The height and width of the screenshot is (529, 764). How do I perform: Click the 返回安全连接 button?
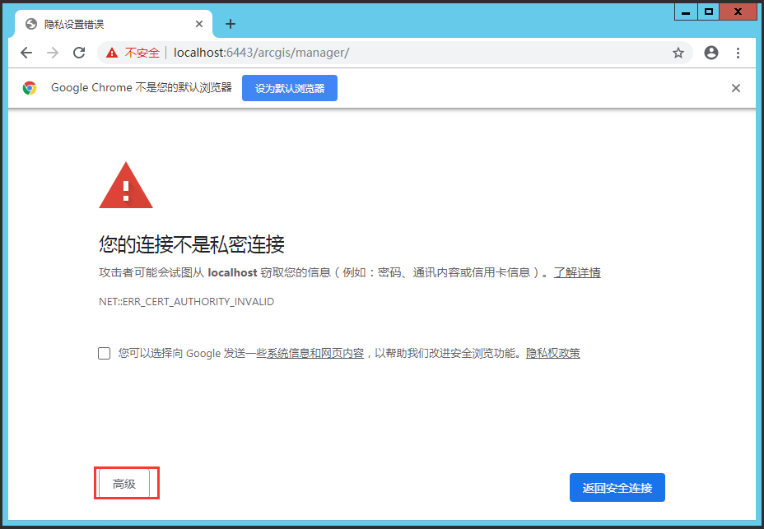[x=617, y=487]
